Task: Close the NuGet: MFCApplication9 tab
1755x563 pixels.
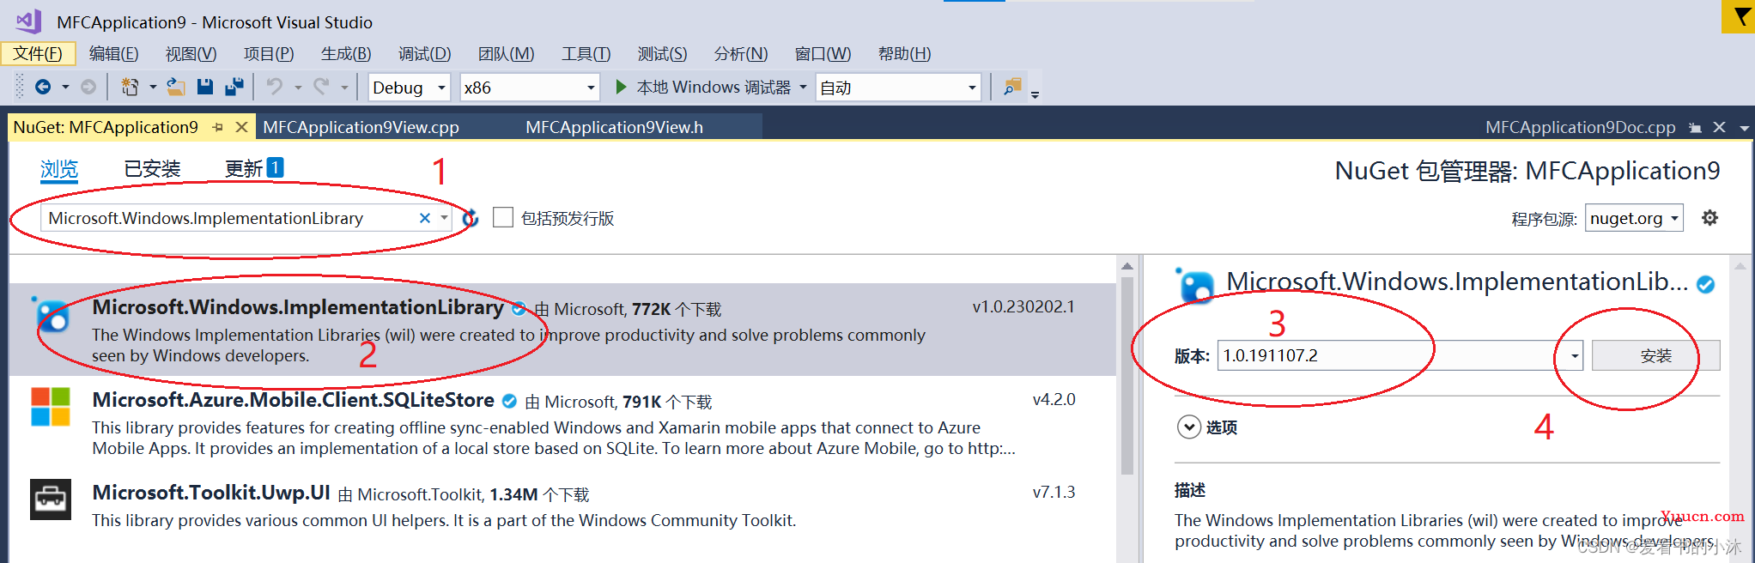Action: 242,127
